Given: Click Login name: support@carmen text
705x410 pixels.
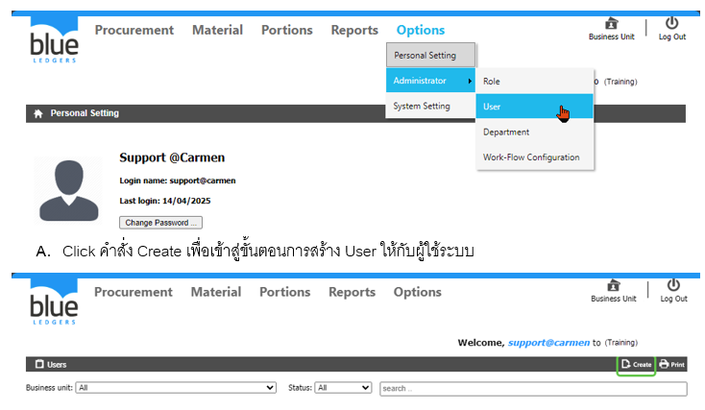Looking at the screenshot, I should coord(177,181).
